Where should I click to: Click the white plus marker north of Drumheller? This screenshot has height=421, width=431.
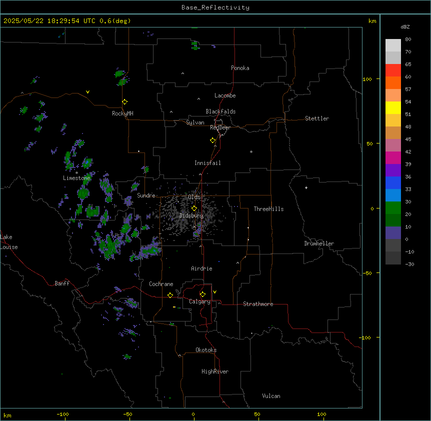point(306,187)
